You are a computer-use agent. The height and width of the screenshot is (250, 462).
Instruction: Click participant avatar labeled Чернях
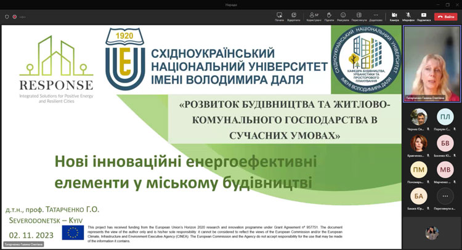[x=419, y=117]
